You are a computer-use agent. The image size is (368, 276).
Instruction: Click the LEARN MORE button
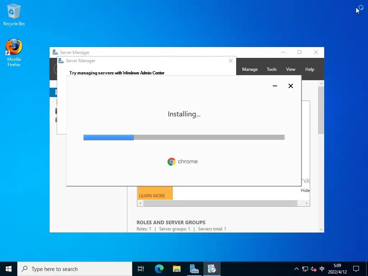tap(155, 193)
